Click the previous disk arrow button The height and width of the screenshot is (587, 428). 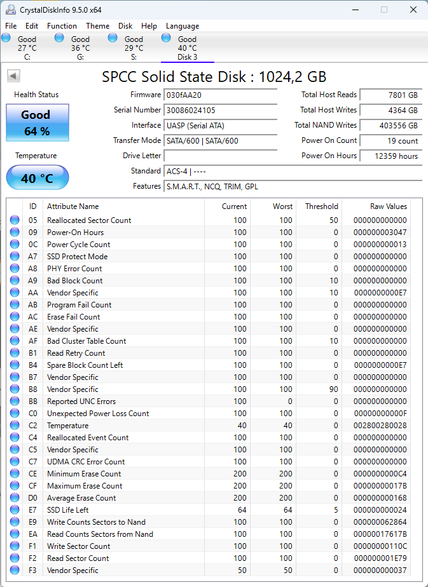[x=13, y=76]
